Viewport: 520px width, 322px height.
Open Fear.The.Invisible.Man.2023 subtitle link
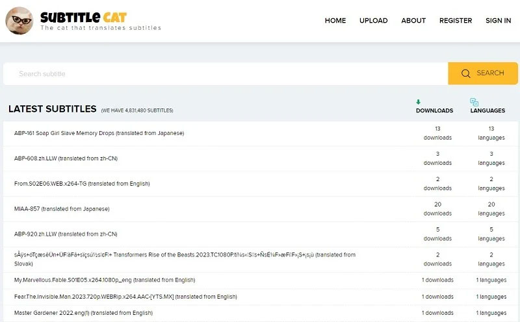click(x=125, y=297)
